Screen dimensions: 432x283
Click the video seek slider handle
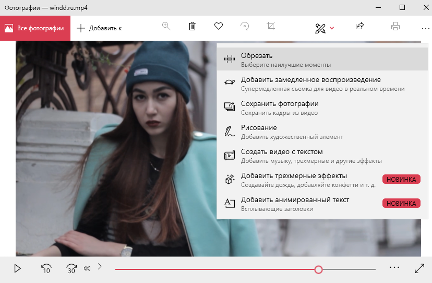coord(318,269)
